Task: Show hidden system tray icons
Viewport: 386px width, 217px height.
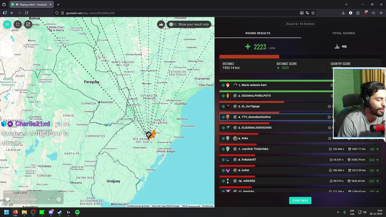Action: 338,212
